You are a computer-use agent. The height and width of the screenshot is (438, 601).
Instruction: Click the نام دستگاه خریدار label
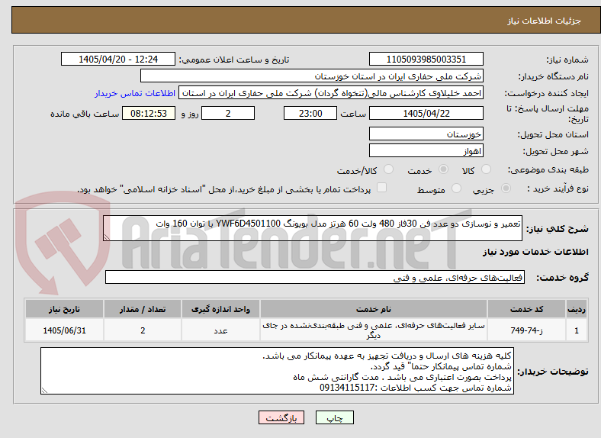[x=554, y=76]
